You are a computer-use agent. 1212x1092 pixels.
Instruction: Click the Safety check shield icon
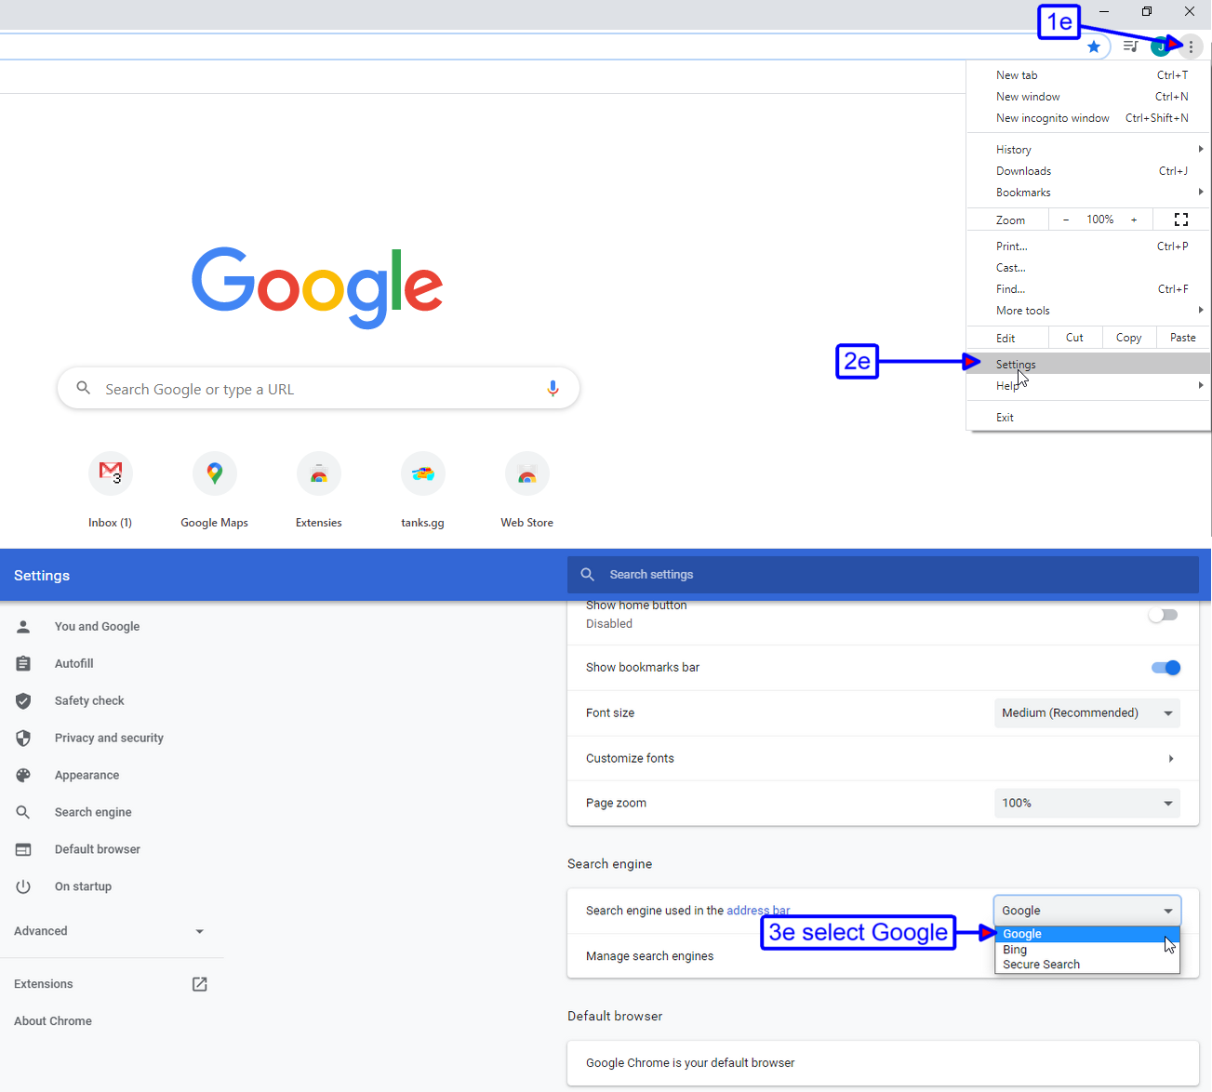coord(23,700)
